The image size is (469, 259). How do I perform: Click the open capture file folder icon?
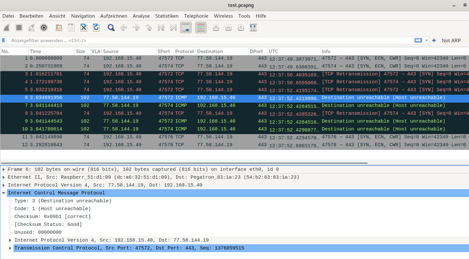coord(59,28)
